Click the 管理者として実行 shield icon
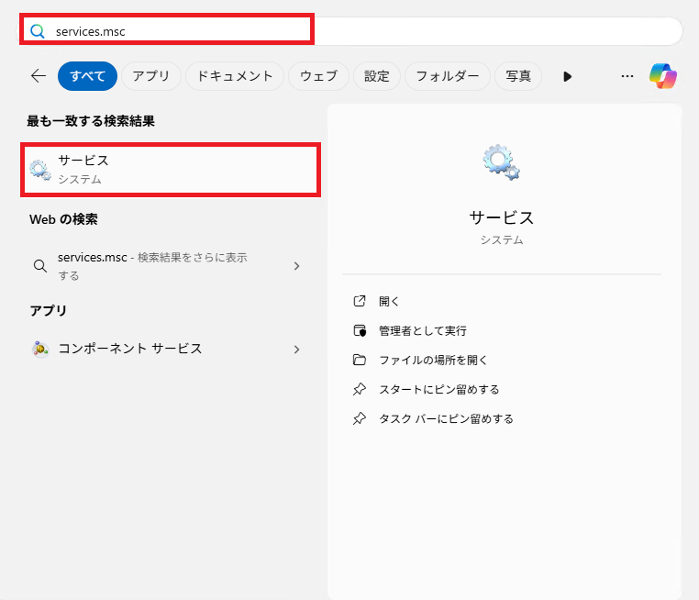Image resolution: width=699 pixels, height=600 pixels. click(360, 330)
